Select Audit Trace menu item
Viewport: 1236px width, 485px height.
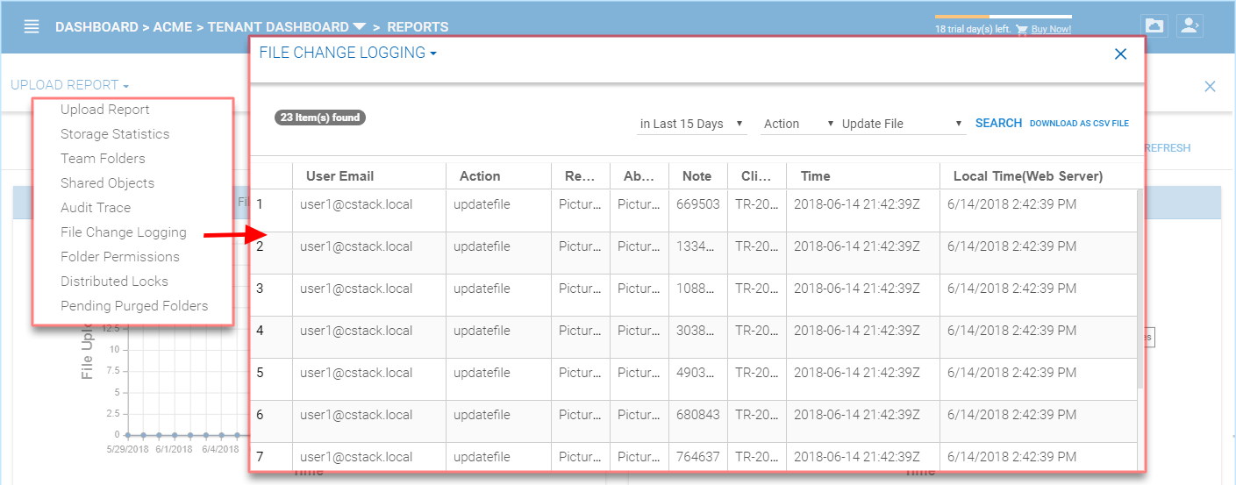click(96, 208)
